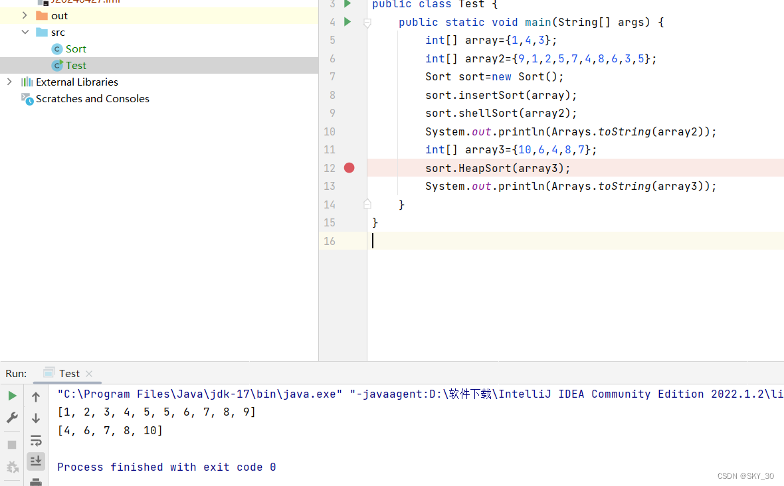Collapse the src folder chevron
The width and height of the screenshot is (784, 486).
(25, 32)
